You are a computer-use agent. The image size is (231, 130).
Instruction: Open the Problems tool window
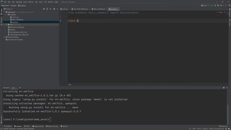point(8,126)
